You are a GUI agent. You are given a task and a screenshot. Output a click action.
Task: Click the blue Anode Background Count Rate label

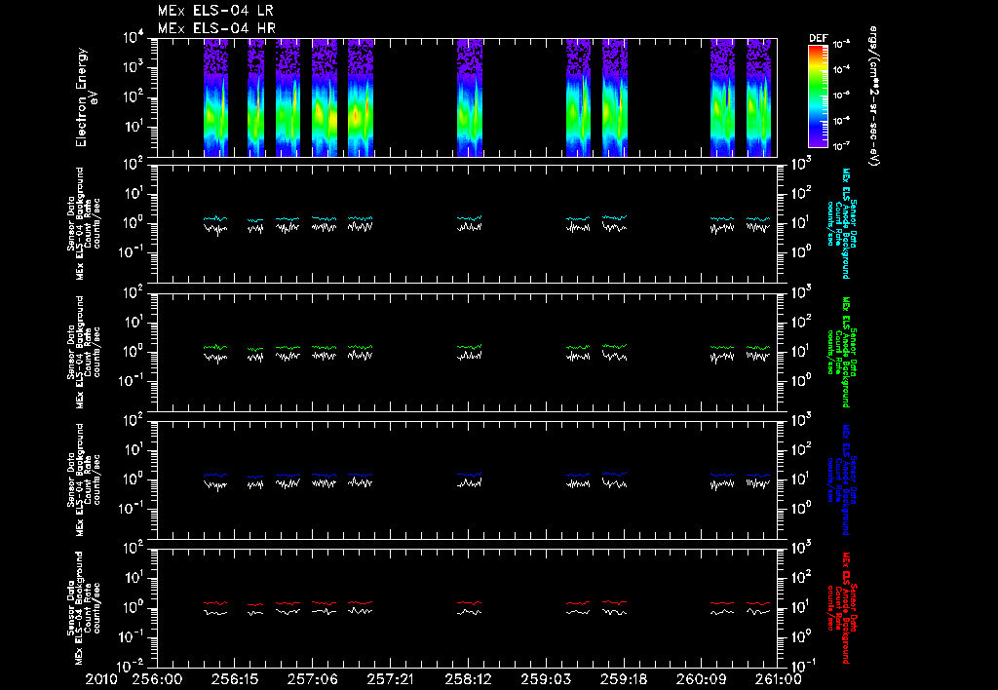[842, 479]
